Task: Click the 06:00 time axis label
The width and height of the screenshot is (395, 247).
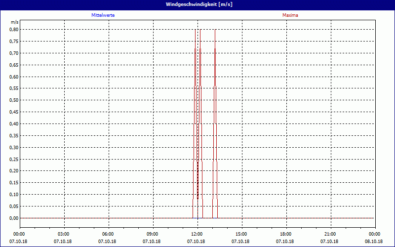Action: (108, 234)
